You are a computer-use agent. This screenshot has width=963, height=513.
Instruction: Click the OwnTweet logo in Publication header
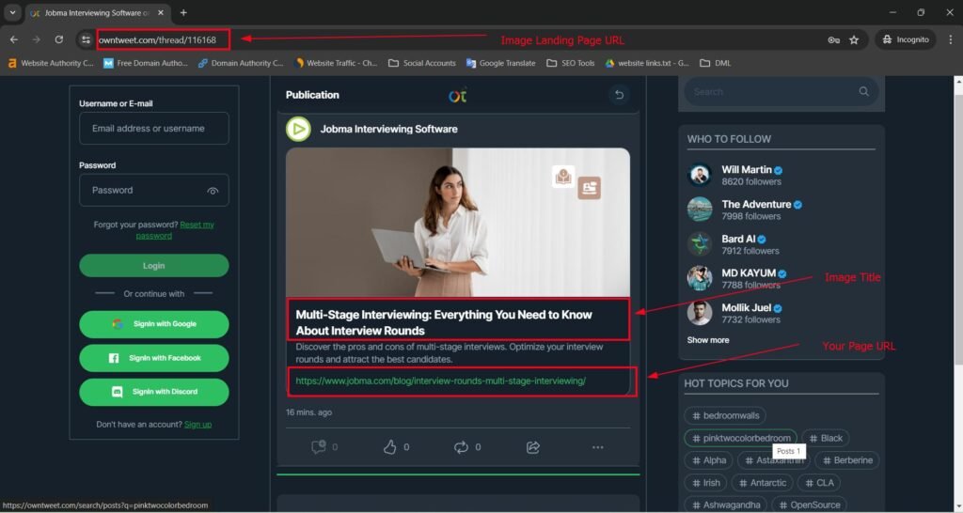(458, 96)
